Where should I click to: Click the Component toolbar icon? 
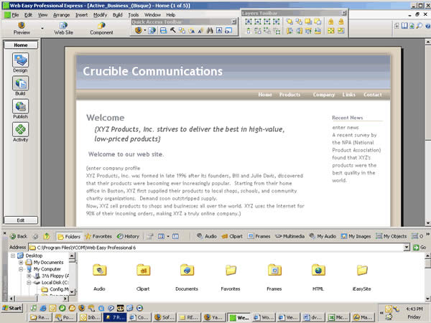101,25
